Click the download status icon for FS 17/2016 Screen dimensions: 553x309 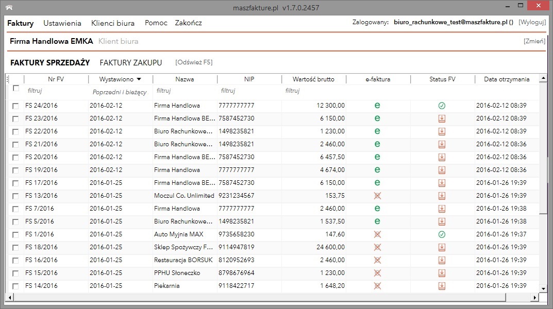(442, 183)
